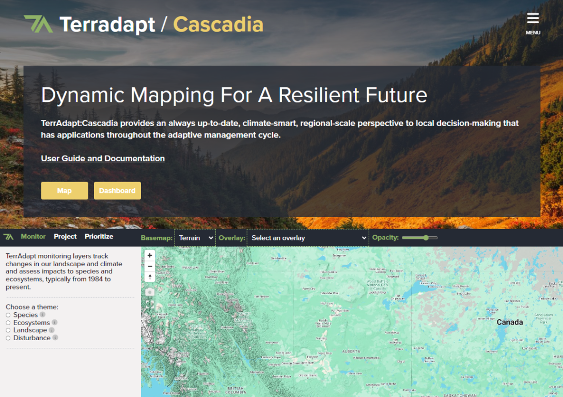Click the 'Dynamic Mapping For A Resilient Future' heading
Screen dimensions: 563x397
point(234,95)
